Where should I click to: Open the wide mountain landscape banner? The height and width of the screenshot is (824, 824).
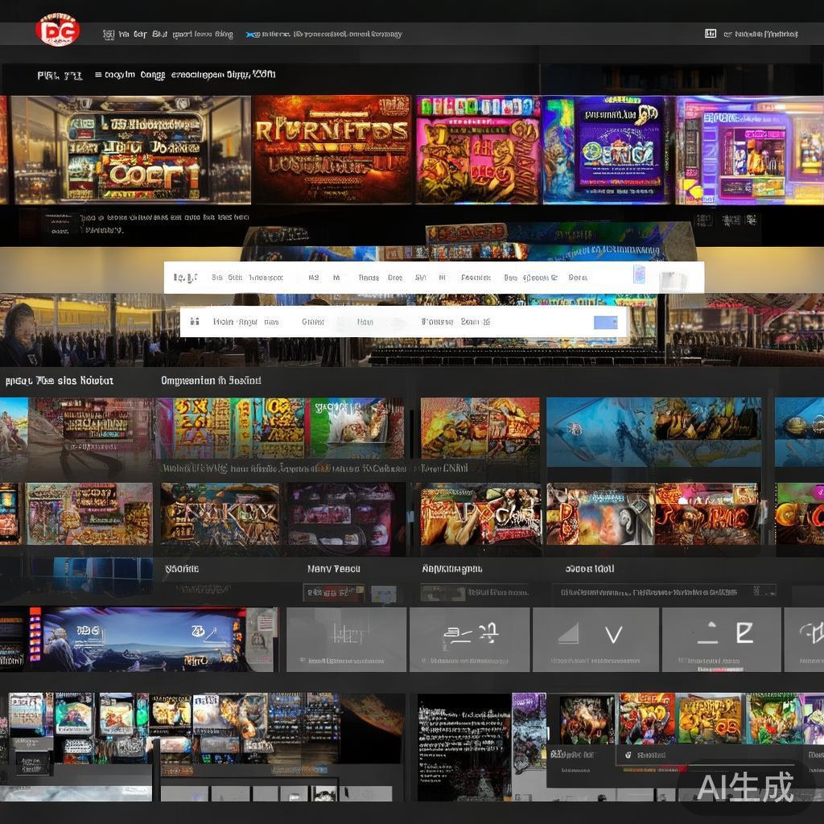[x=145, y=639]
